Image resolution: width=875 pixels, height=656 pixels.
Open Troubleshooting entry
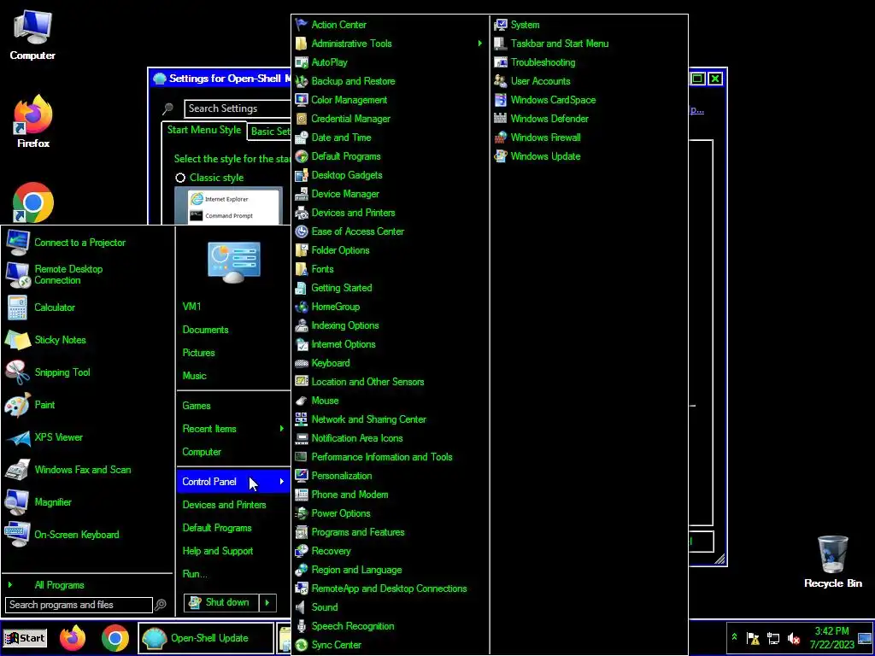(543, 61)
